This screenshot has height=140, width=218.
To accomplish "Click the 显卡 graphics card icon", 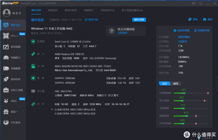I will pyautogui.click(x=33, y=54).
